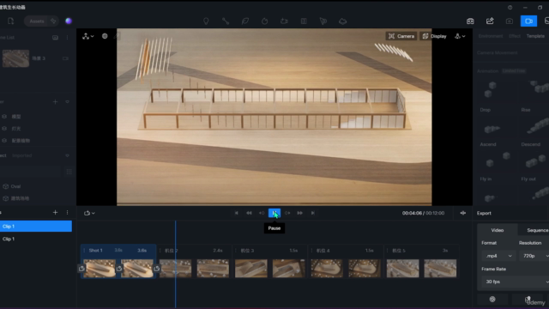Switch export to Video tab
This screenshot has width=549, height=309.
[498, 230]
